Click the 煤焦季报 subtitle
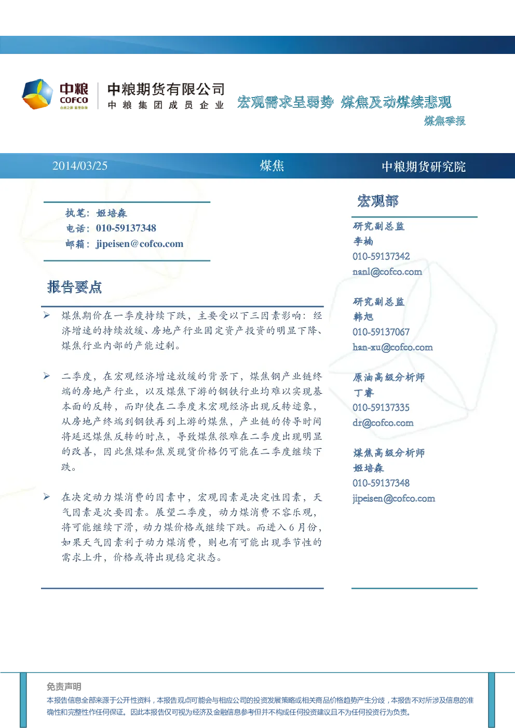Image resolution: width=515 pixels, height=728 pixels. coord(444,121)
